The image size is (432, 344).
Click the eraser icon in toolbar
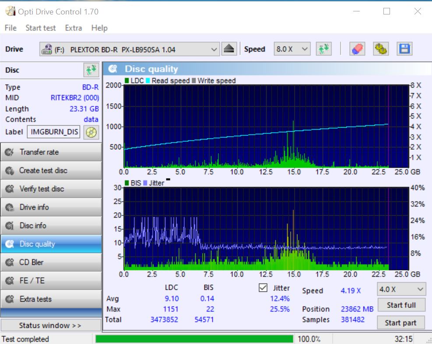357,49
